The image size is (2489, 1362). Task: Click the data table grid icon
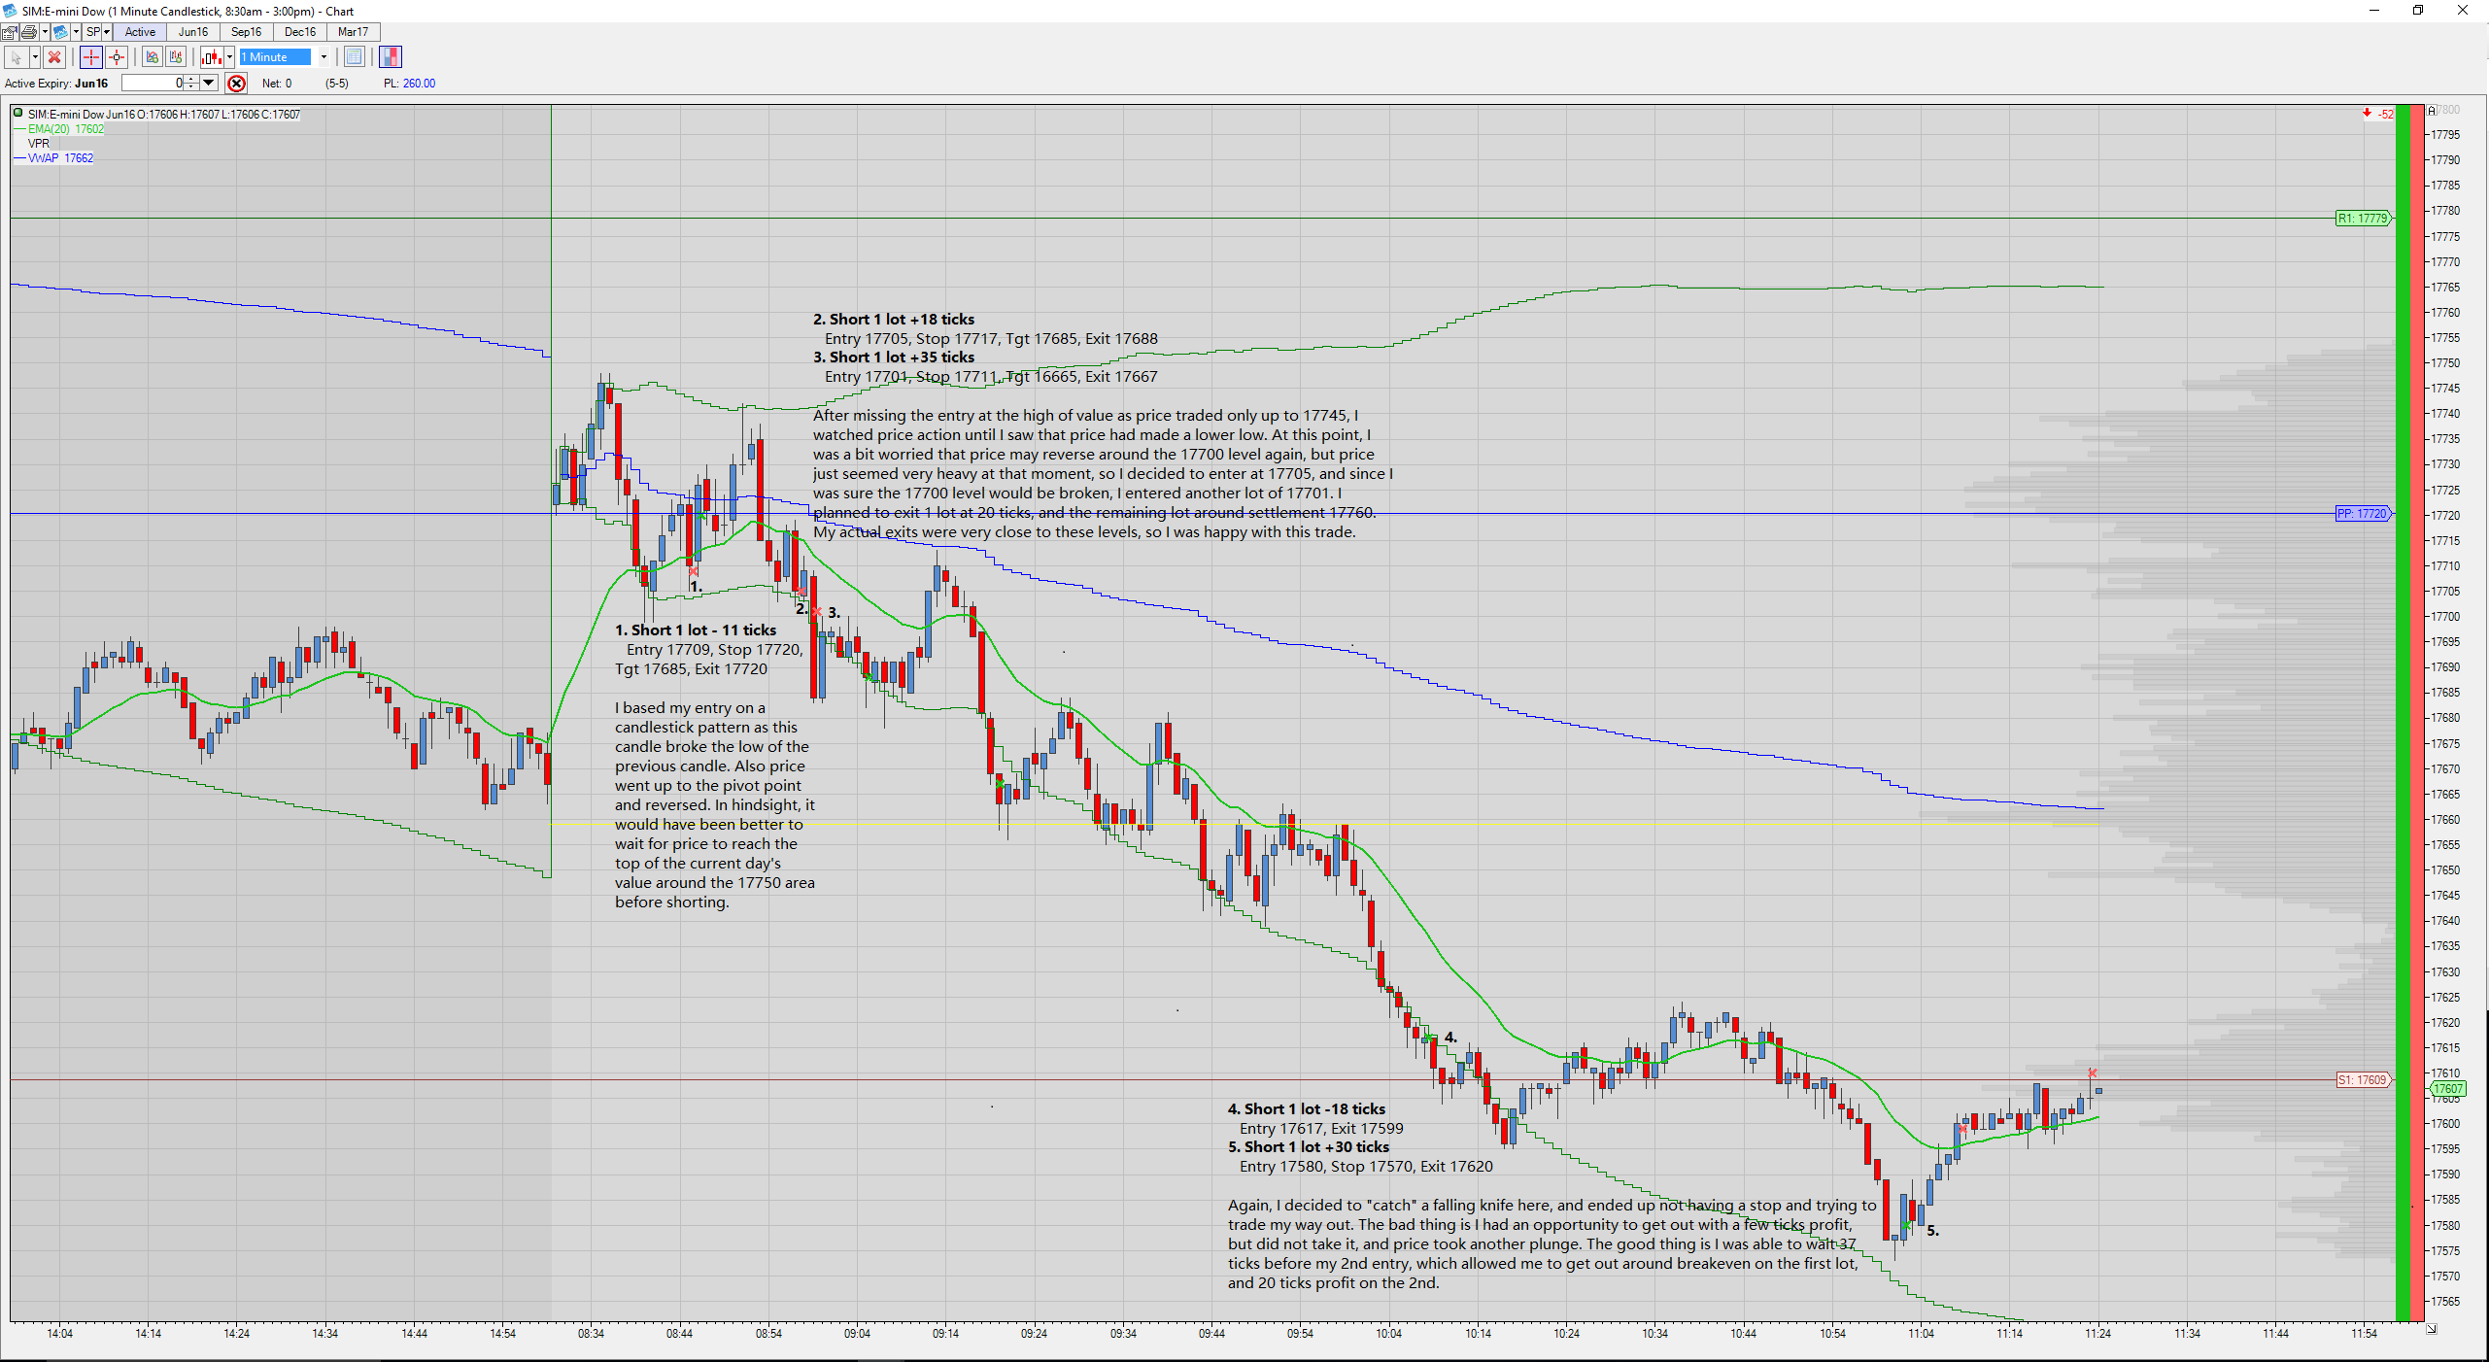[354, 57]
